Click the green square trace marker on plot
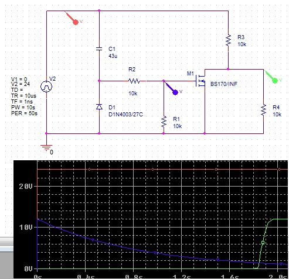289x279 pixels. 263,243
